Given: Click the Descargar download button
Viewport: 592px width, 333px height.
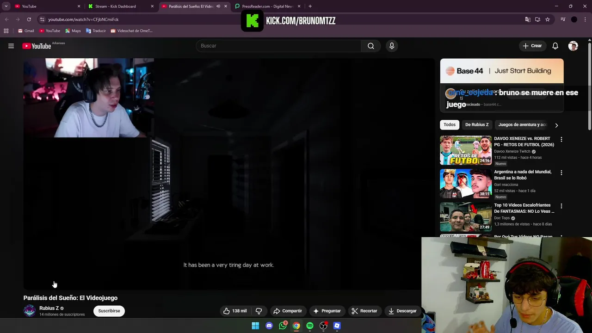Looking at the screenshot, I should pyautogui.click(x=402, y=311).
